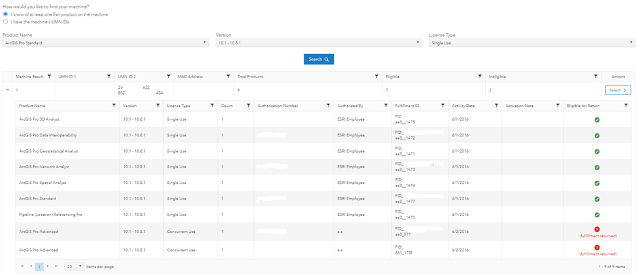Click green eligible check for Spatial Analyst row
The image size is (636, 274).
coord(597,183)
